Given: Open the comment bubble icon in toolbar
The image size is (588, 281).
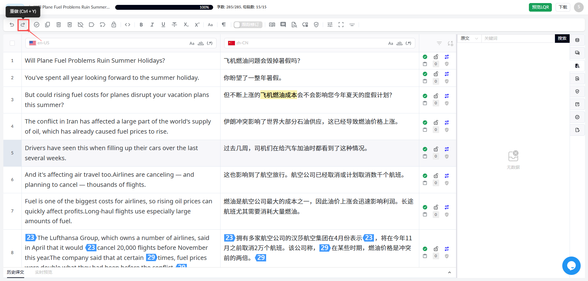Looking at the screenshot, I should click(x=283, y=25).
